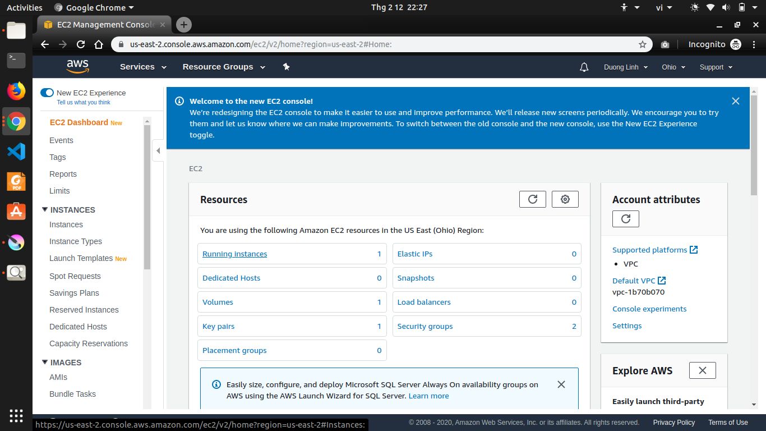This screenshot has width=766, height=431.
Task: Click the left sidebar scrollbar
Action: click(147, 196)
